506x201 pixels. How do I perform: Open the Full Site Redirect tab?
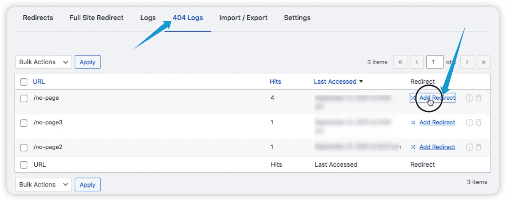point(97,18)
